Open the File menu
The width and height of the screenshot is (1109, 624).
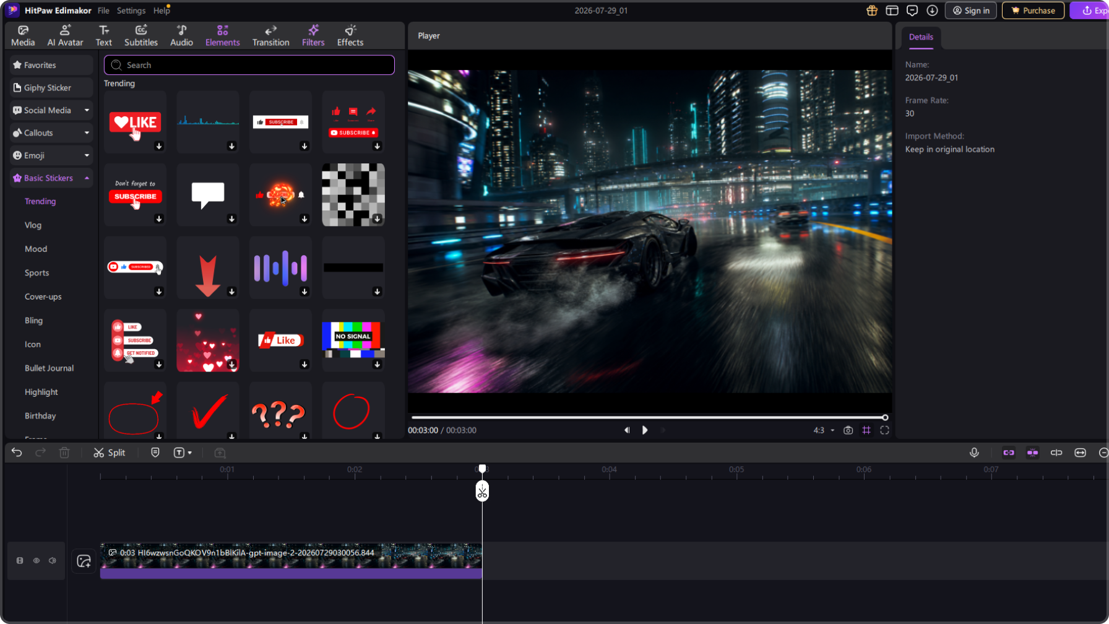[x=103, y=11]
